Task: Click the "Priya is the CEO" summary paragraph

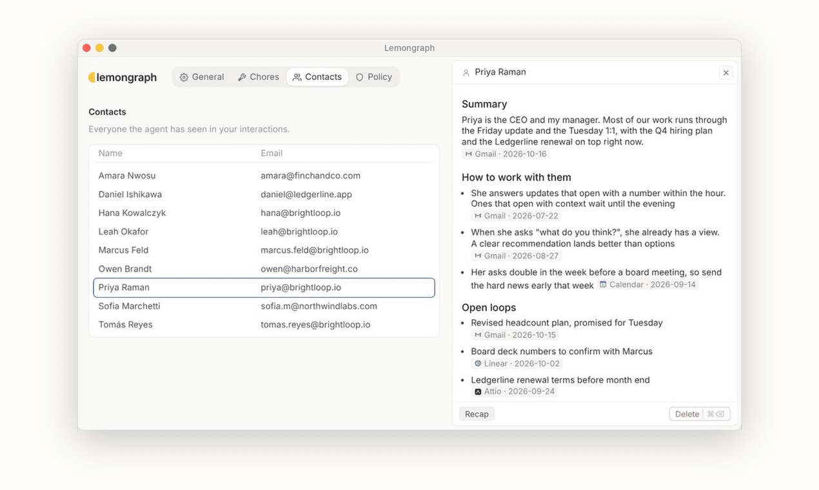Action: pyautogui.click(x=595, y=131)
